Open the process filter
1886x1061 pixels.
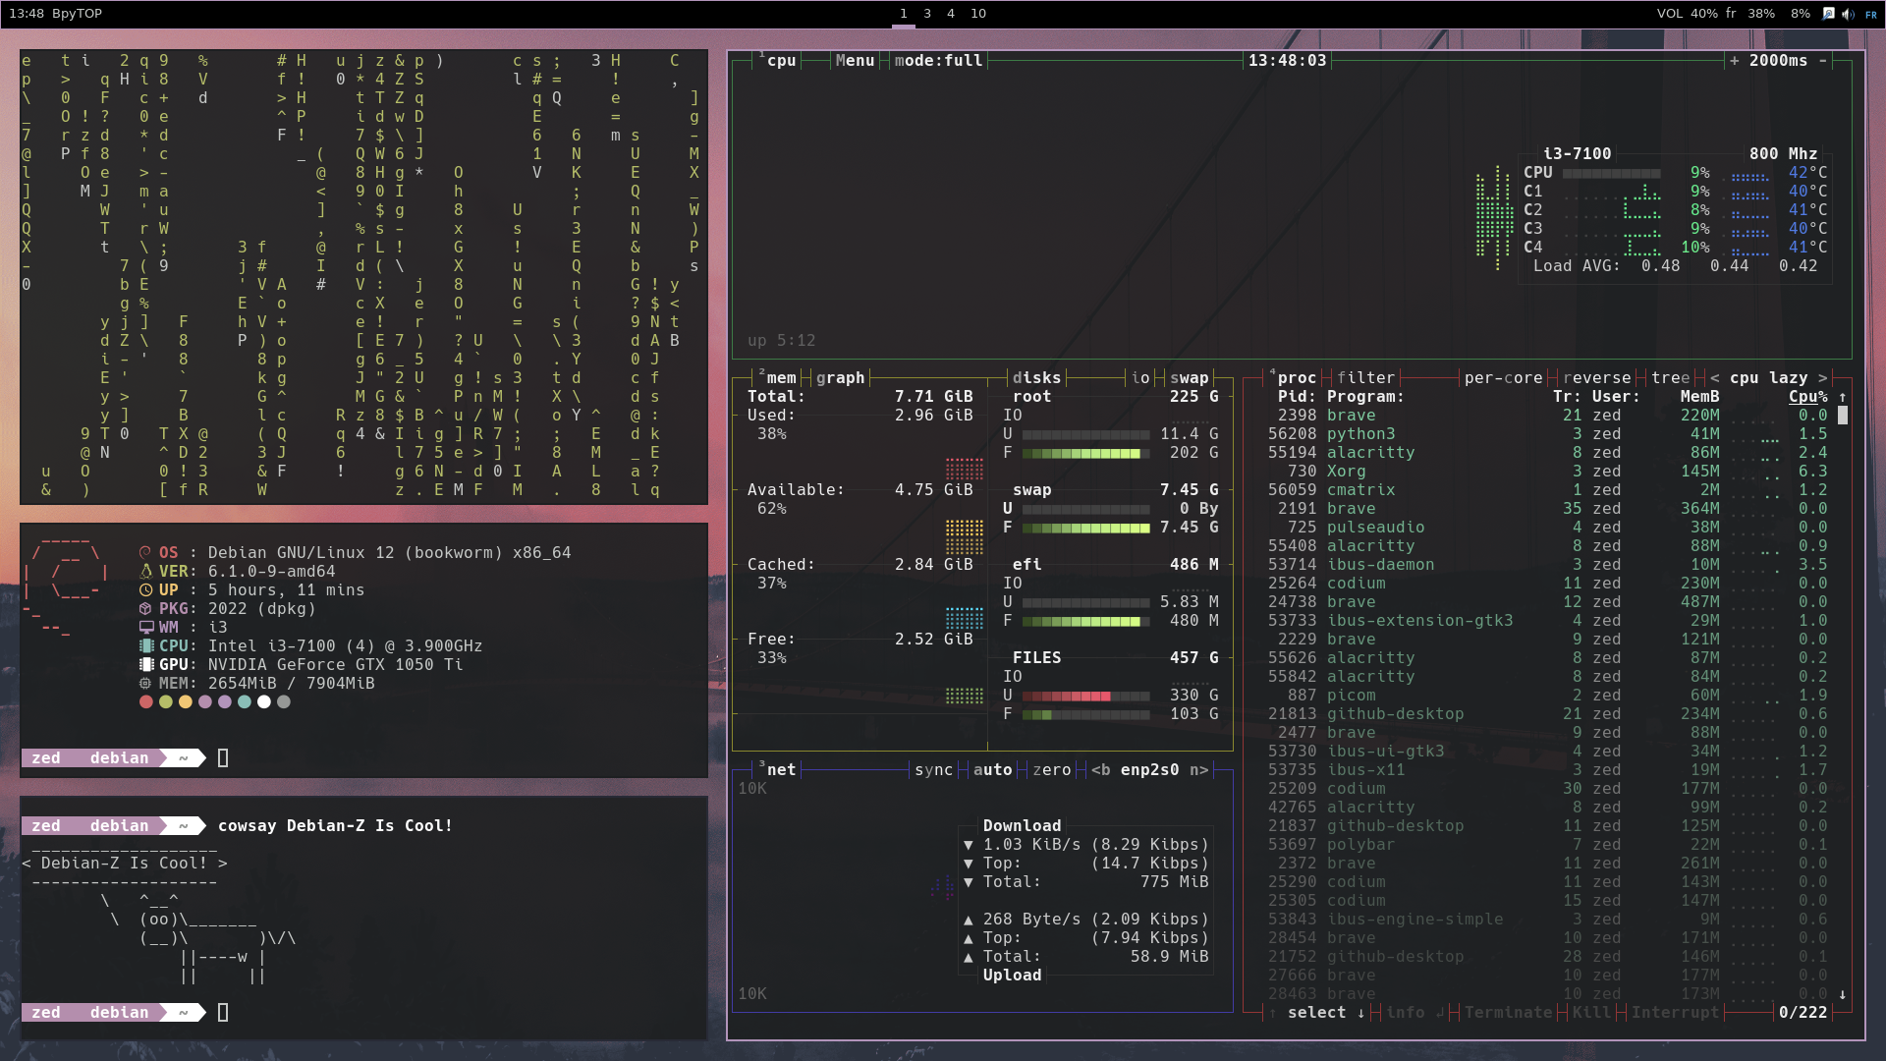[1366, 377]
